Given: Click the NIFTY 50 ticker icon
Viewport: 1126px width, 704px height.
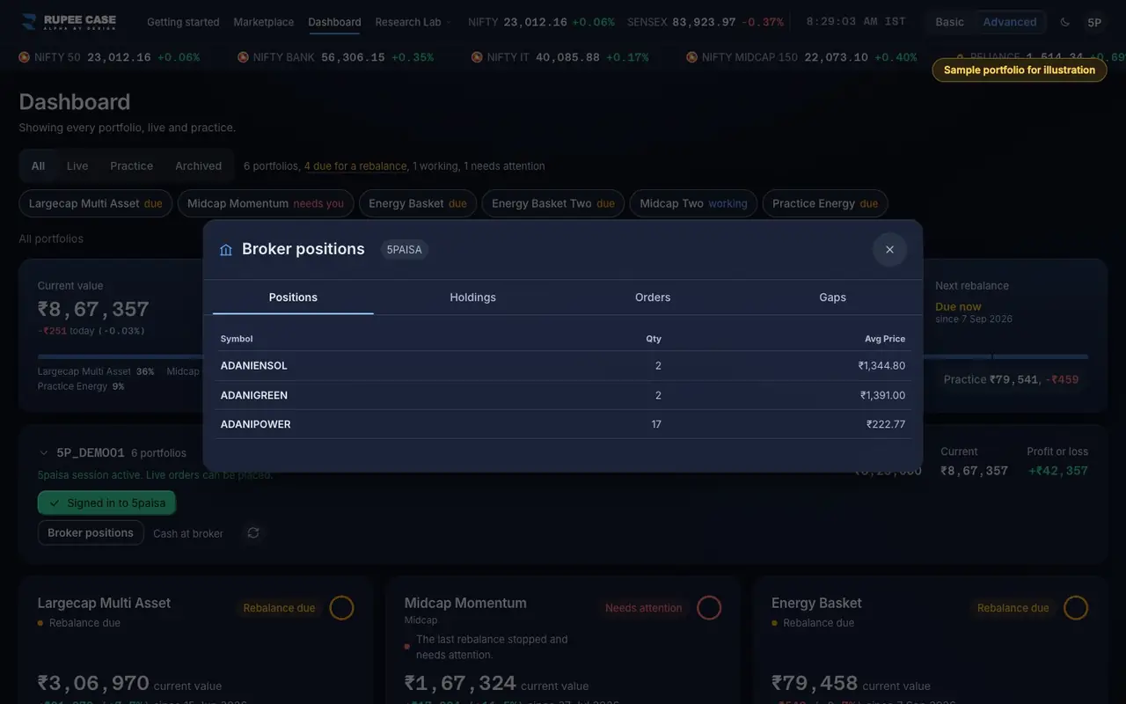Looking at the screenshot, I should [x=24, y=57].
